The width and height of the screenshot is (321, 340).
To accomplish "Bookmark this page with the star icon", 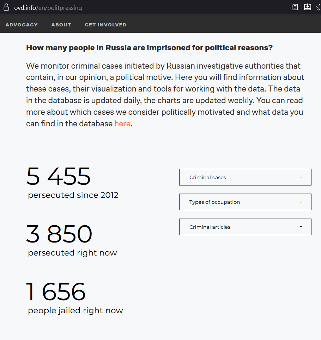I will pyautogui.click(x=319, y=7).
